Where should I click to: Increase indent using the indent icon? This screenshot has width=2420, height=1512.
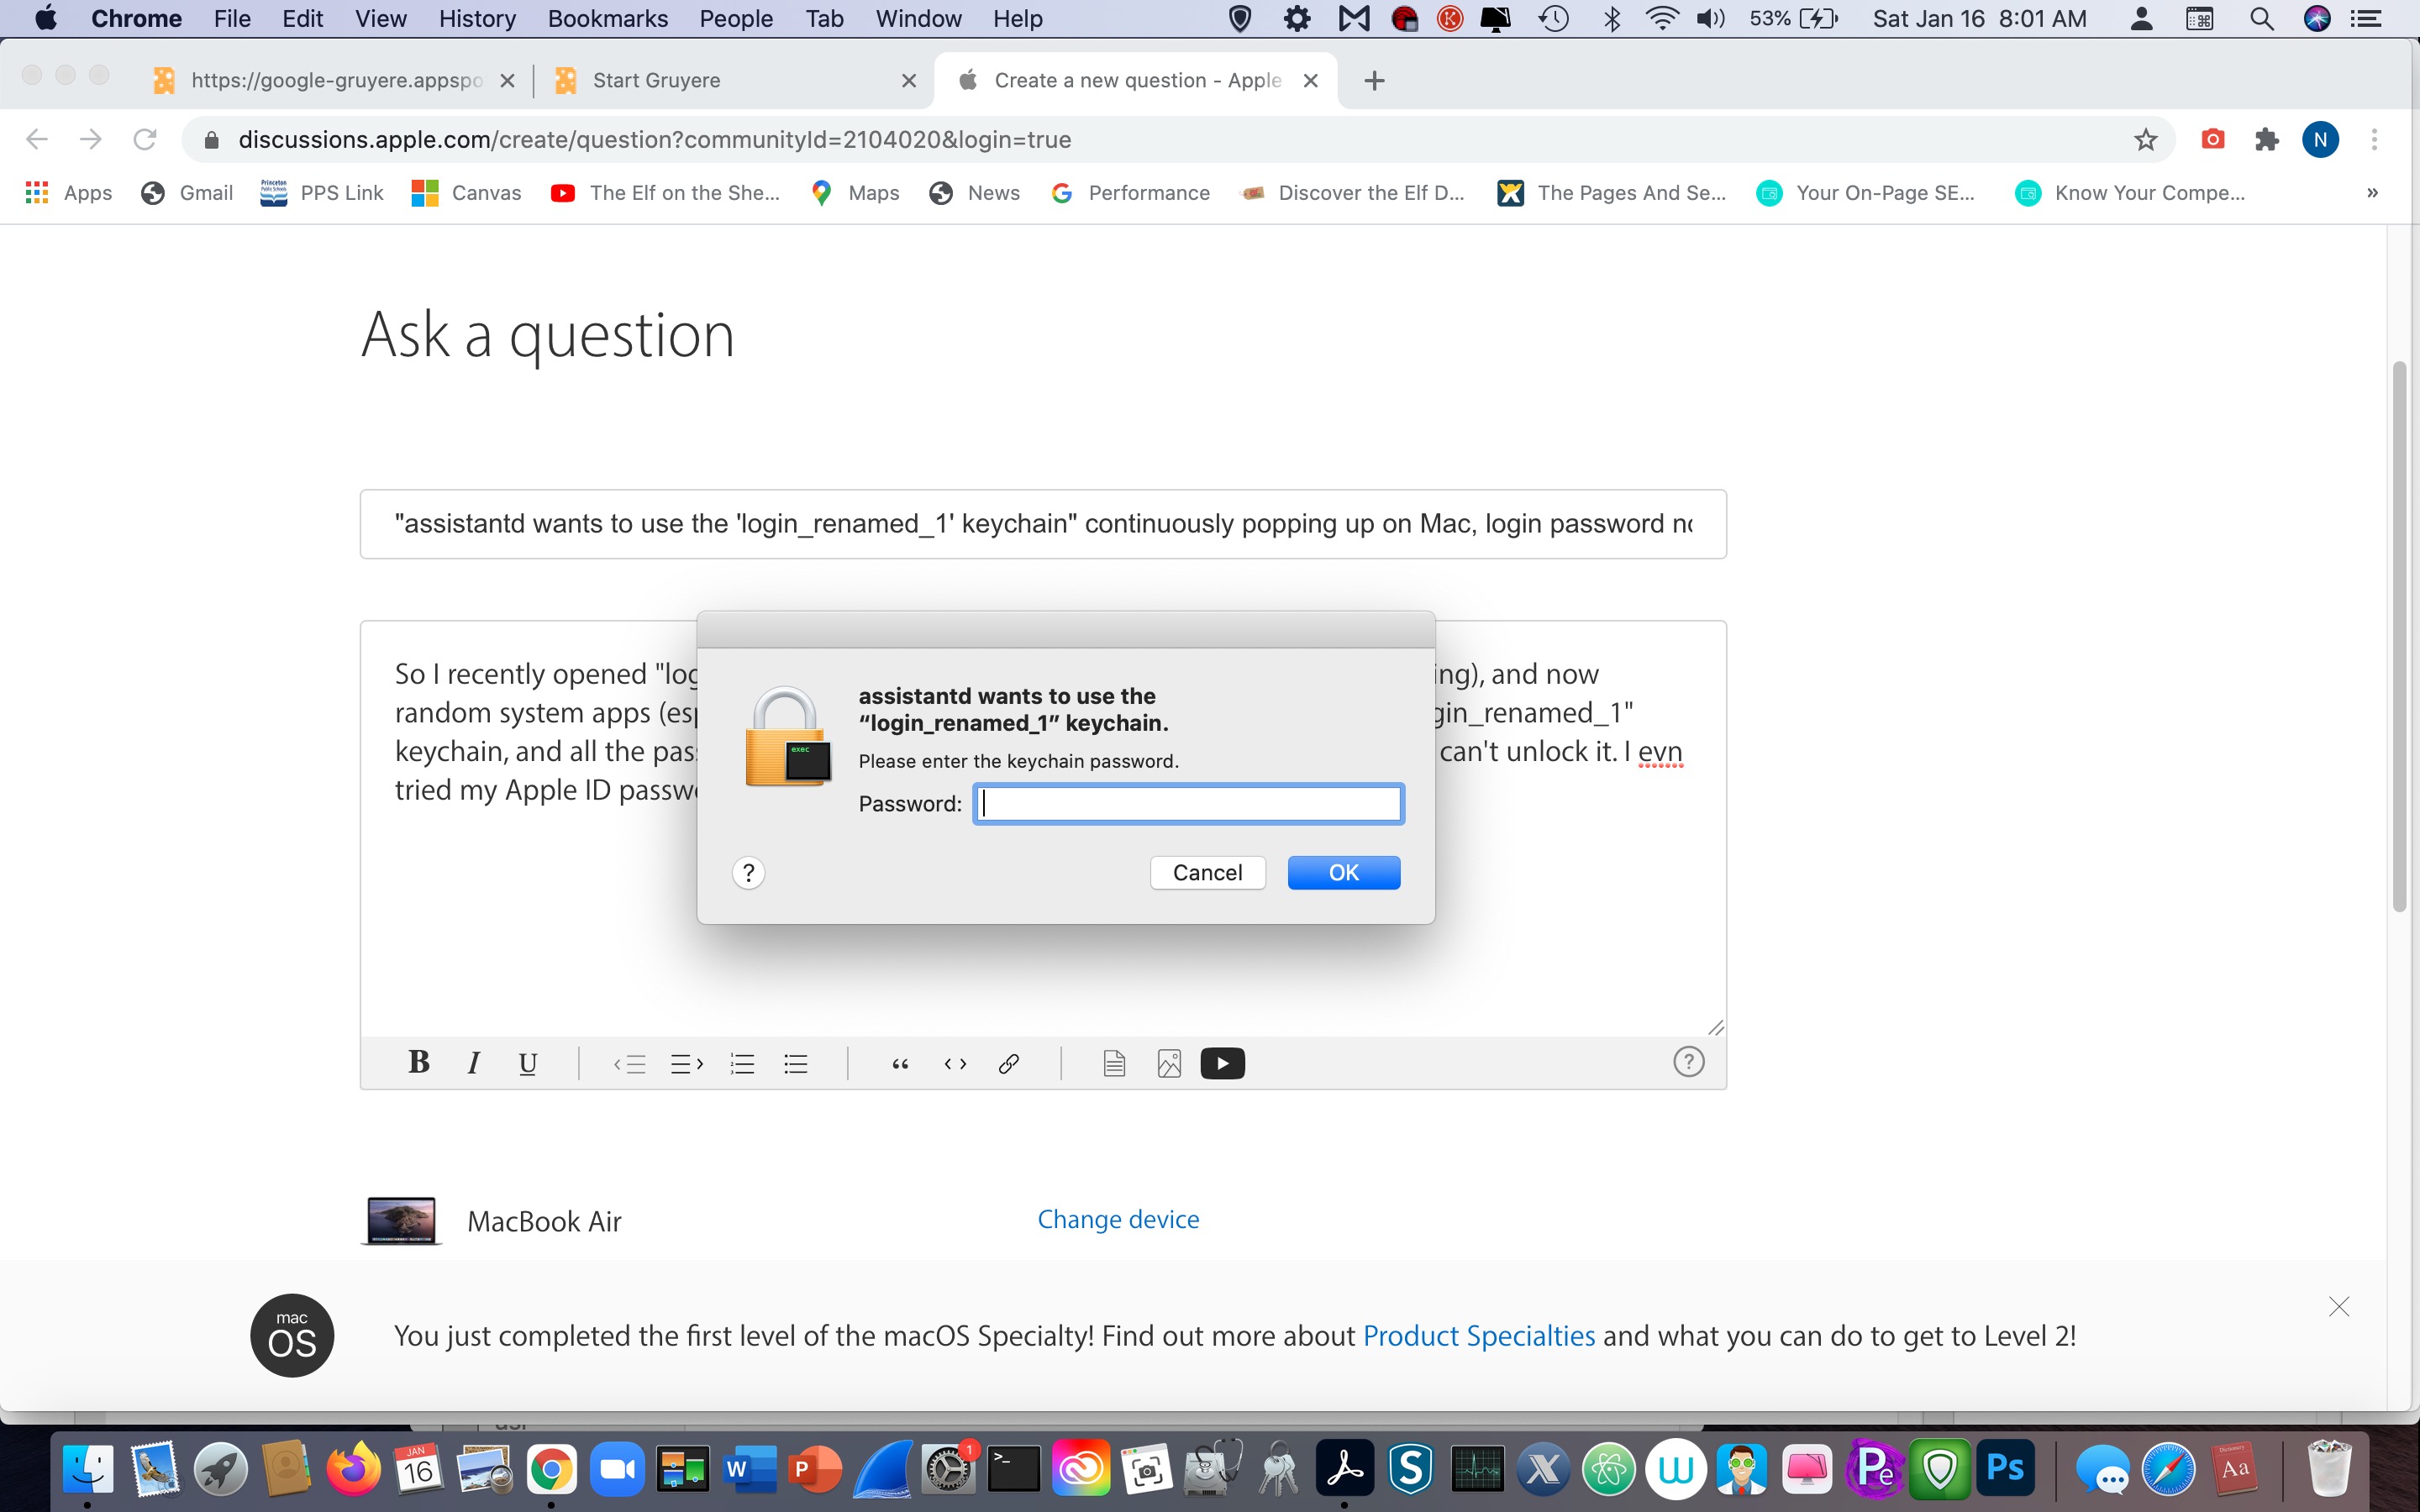click(686, 1063)
